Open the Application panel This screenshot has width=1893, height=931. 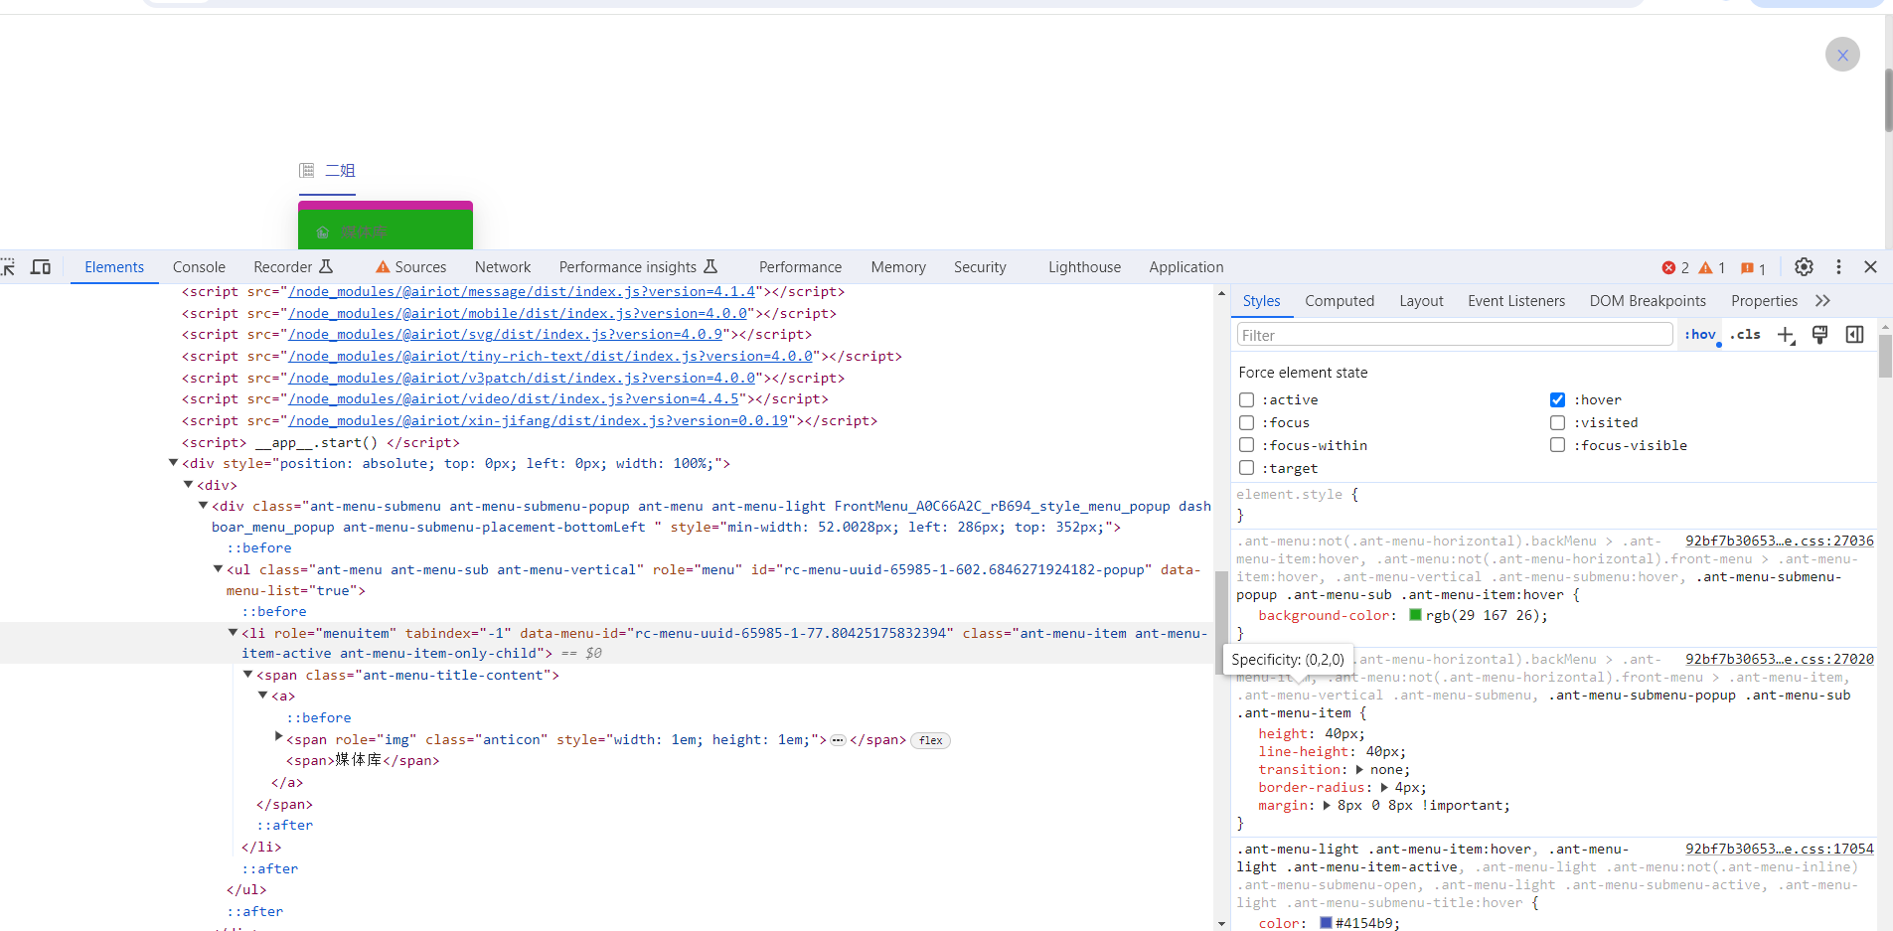1186,267
